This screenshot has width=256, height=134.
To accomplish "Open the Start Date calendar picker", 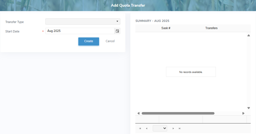I will click(x=117, y=31).
